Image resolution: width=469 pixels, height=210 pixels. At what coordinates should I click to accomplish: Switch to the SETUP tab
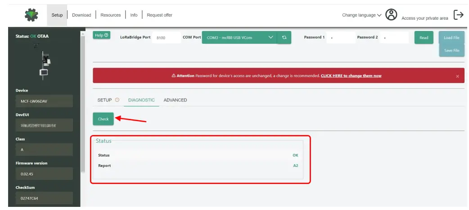[x=104, y=100]
